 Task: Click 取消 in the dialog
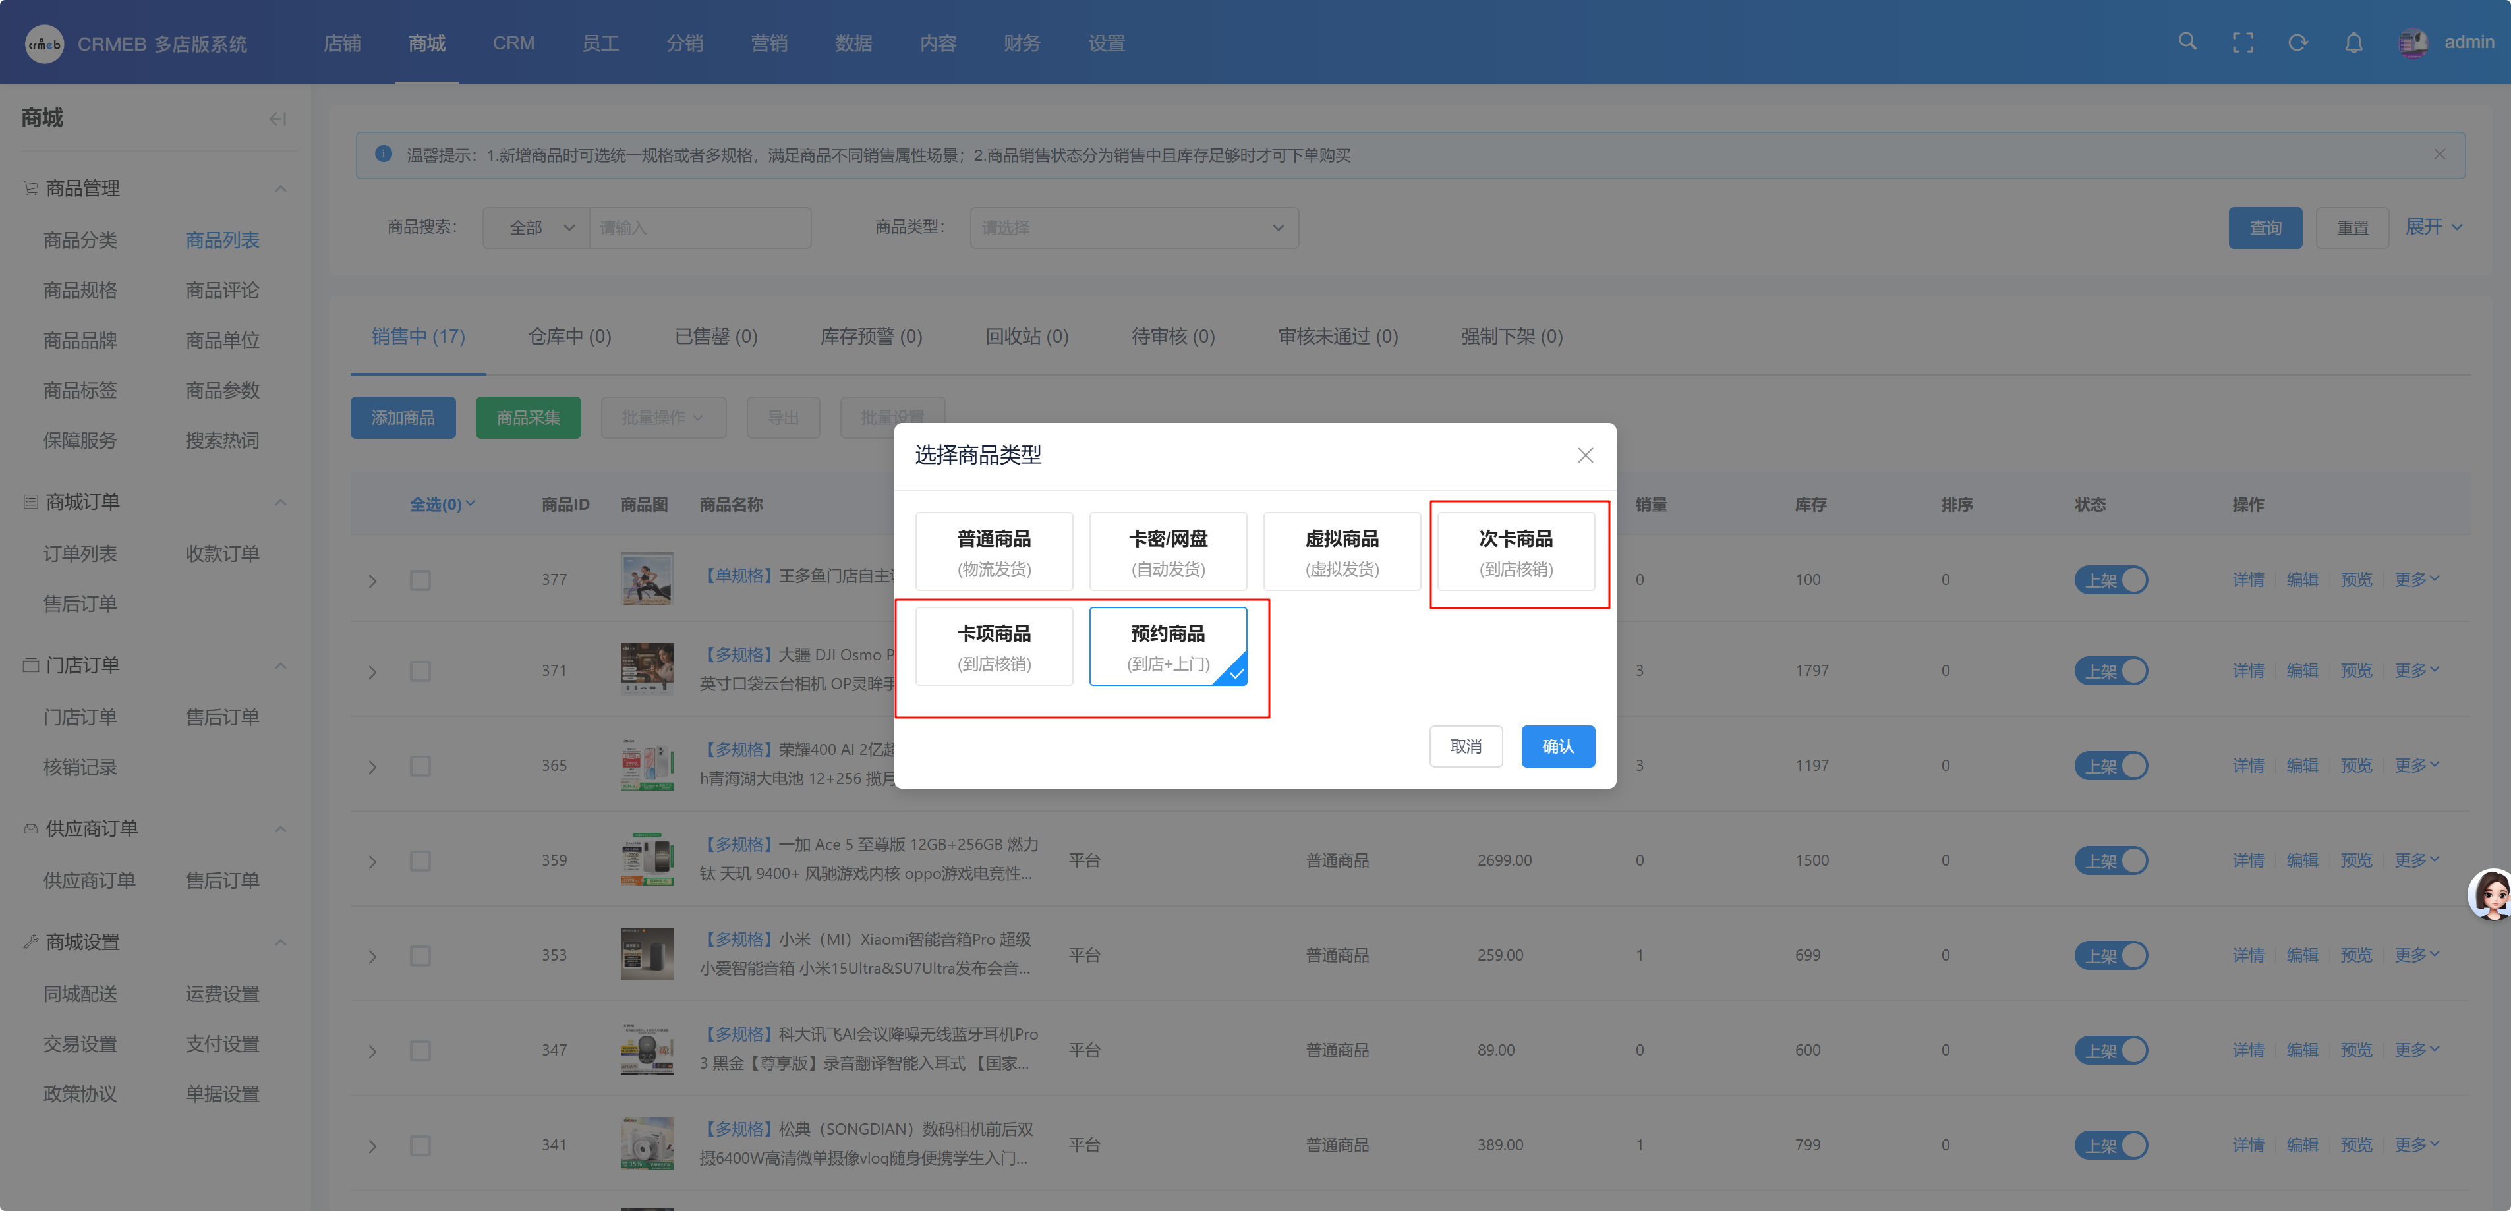[x=1466, y=746]
